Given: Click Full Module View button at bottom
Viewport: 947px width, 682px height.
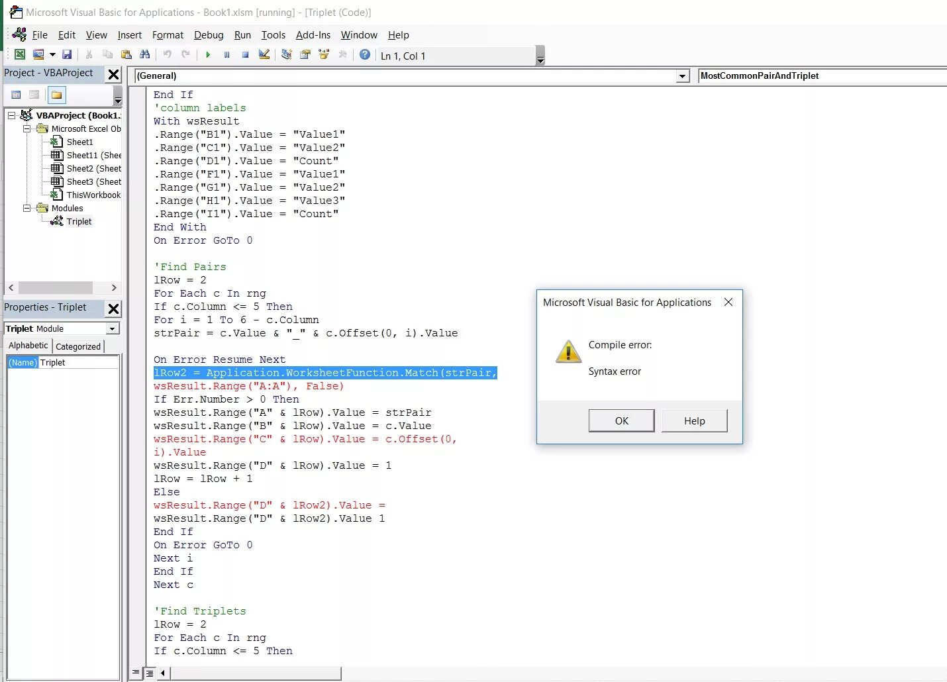Looking at the screenshot, I should [150, 673].
